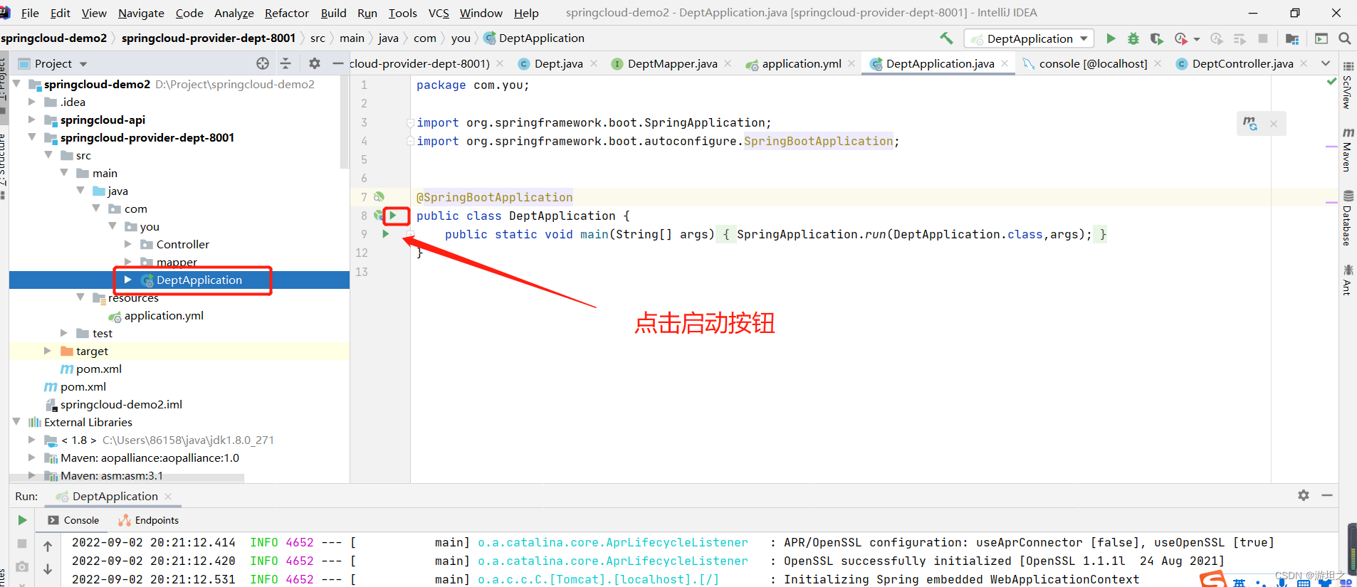The image size is (1357, 587).
Task: Collapse the springcloud-provider-dept-8001 module
Action: click(31, 137)
